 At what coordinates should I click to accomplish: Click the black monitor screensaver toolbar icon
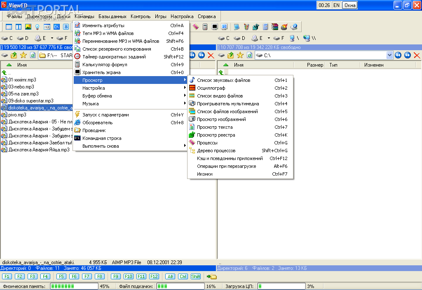214,27
